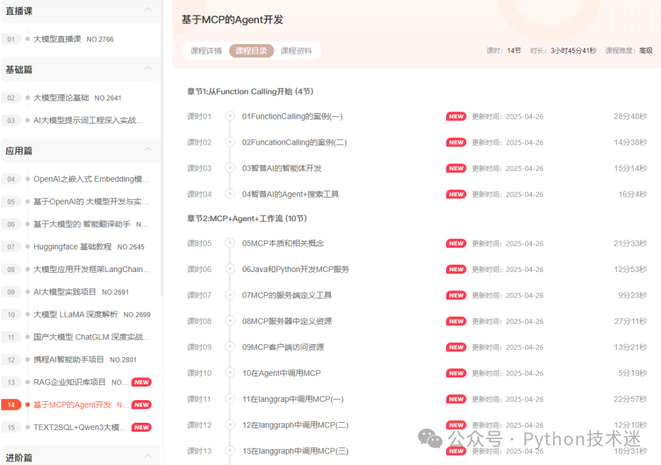Open lesson title 05MCP本质和相关概念
The height and width of the screenshot is (465, 661).
click(283, 243)
